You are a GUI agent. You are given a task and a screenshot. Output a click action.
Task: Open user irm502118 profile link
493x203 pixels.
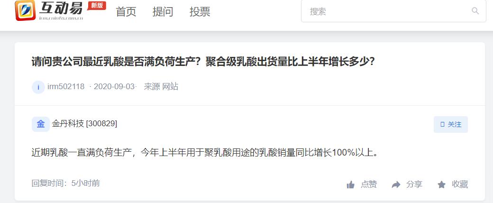point(66,86)
